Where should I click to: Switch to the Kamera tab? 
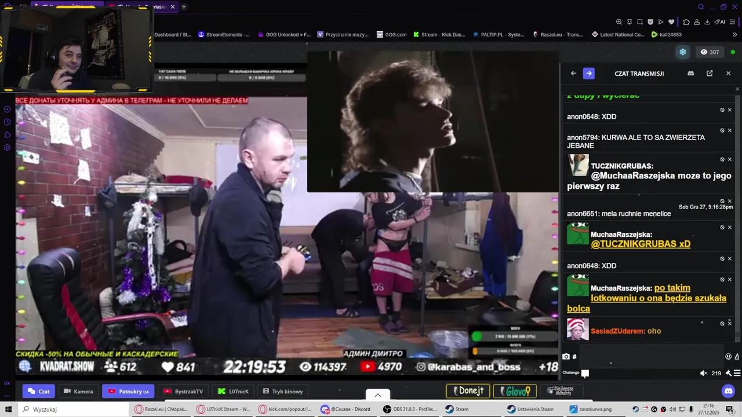tap(78, 392)
